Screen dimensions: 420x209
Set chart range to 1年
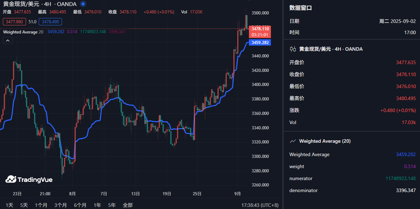pos(97,205)
